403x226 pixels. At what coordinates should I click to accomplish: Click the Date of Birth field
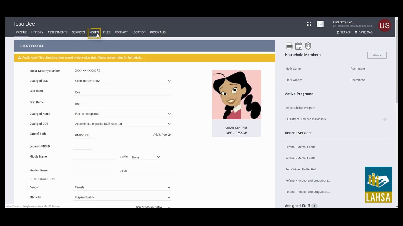point(85,135)
